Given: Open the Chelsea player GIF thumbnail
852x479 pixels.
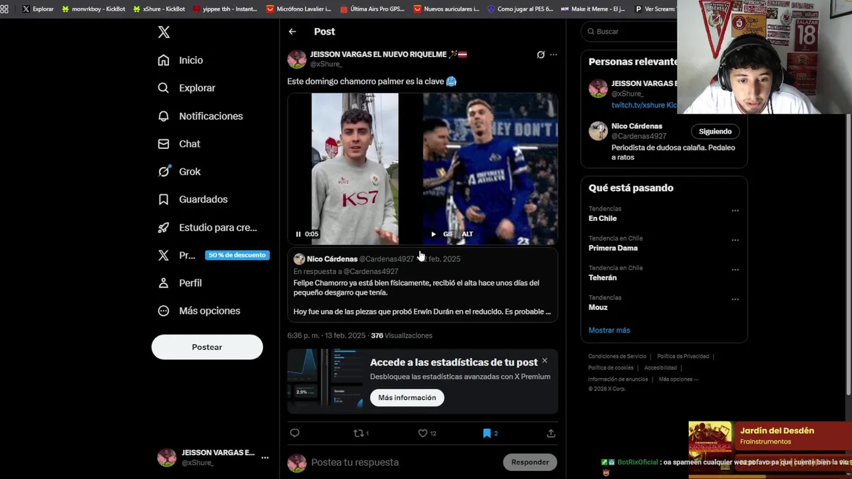Looking at the screenshot, I should click(x=491, y=169).
